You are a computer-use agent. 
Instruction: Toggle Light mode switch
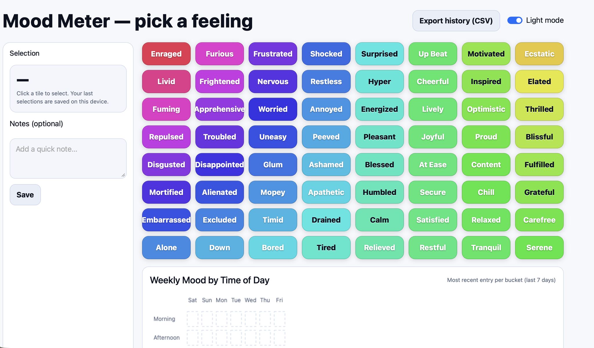click(x=515, y=20)
